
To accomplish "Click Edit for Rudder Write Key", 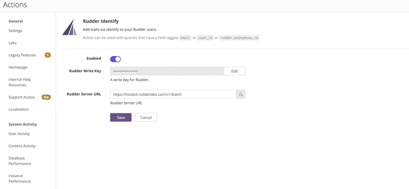I will click(234, 71).
